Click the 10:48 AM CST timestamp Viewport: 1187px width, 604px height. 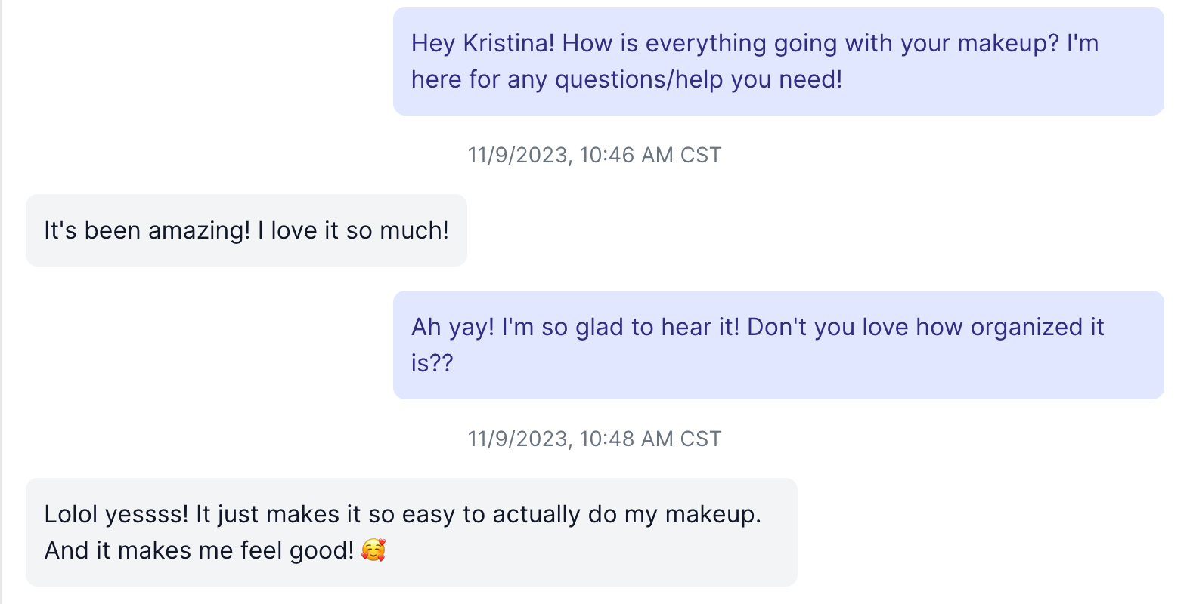[x=650, y=439]
